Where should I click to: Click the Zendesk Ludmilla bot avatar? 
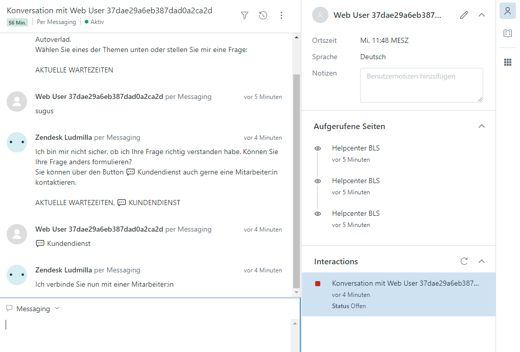click(x=17, y=142)
